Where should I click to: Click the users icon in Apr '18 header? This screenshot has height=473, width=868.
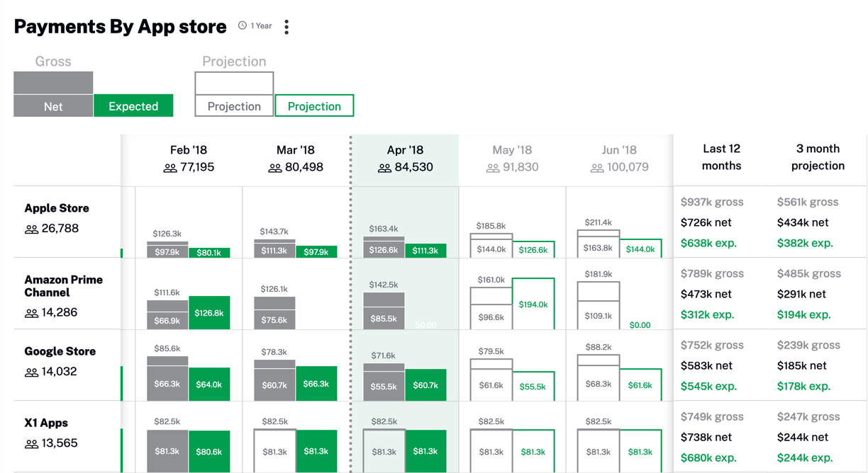click(384, 169)
